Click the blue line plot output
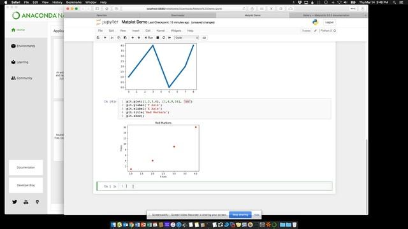408x229 pixels. tap(158, 68)
